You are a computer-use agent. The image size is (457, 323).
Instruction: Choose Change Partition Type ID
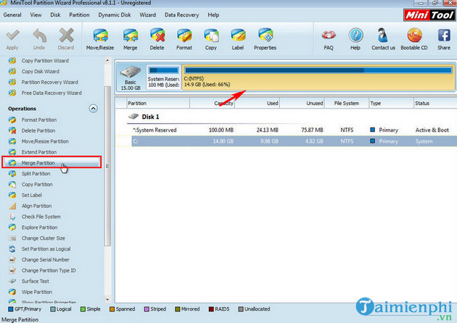click(x=49, y=271)
